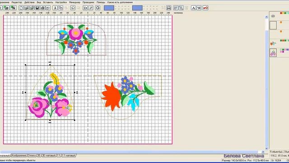Select the top blue-pink flower design
Viewport: 289px width, 163px height.
point(75,39)
